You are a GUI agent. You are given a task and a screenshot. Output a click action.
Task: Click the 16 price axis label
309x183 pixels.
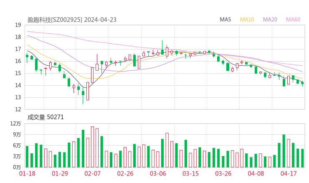18,61
